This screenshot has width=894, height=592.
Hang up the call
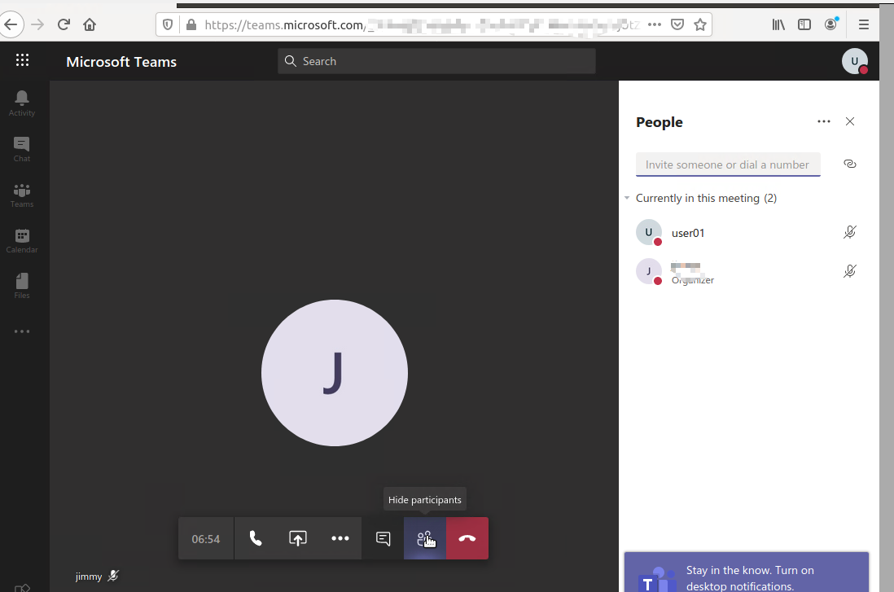467,538
